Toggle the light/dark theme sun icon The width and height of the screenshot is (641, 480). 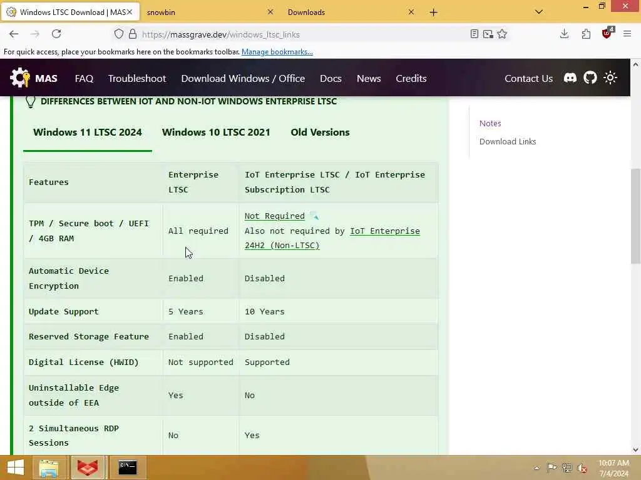pyautogui.click(x=610, y=77)
